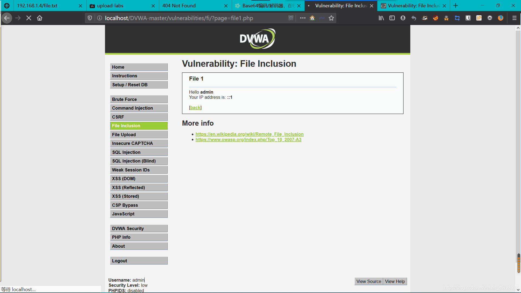Click the php icon in address bar

[x=322, y=18]
